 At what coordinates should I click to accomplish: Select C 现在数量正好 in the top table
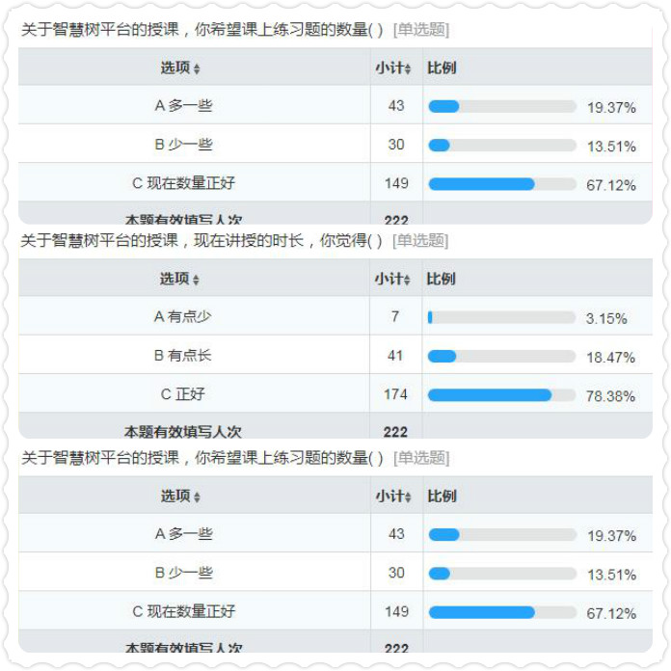183,183
